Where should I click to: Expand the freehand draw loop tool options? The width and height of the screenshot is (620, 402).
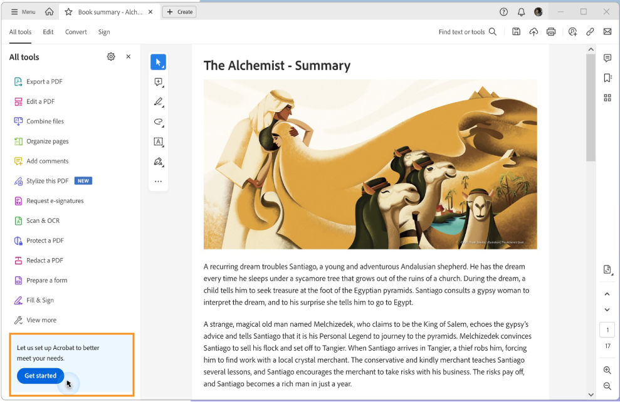[x=158, y=121]
